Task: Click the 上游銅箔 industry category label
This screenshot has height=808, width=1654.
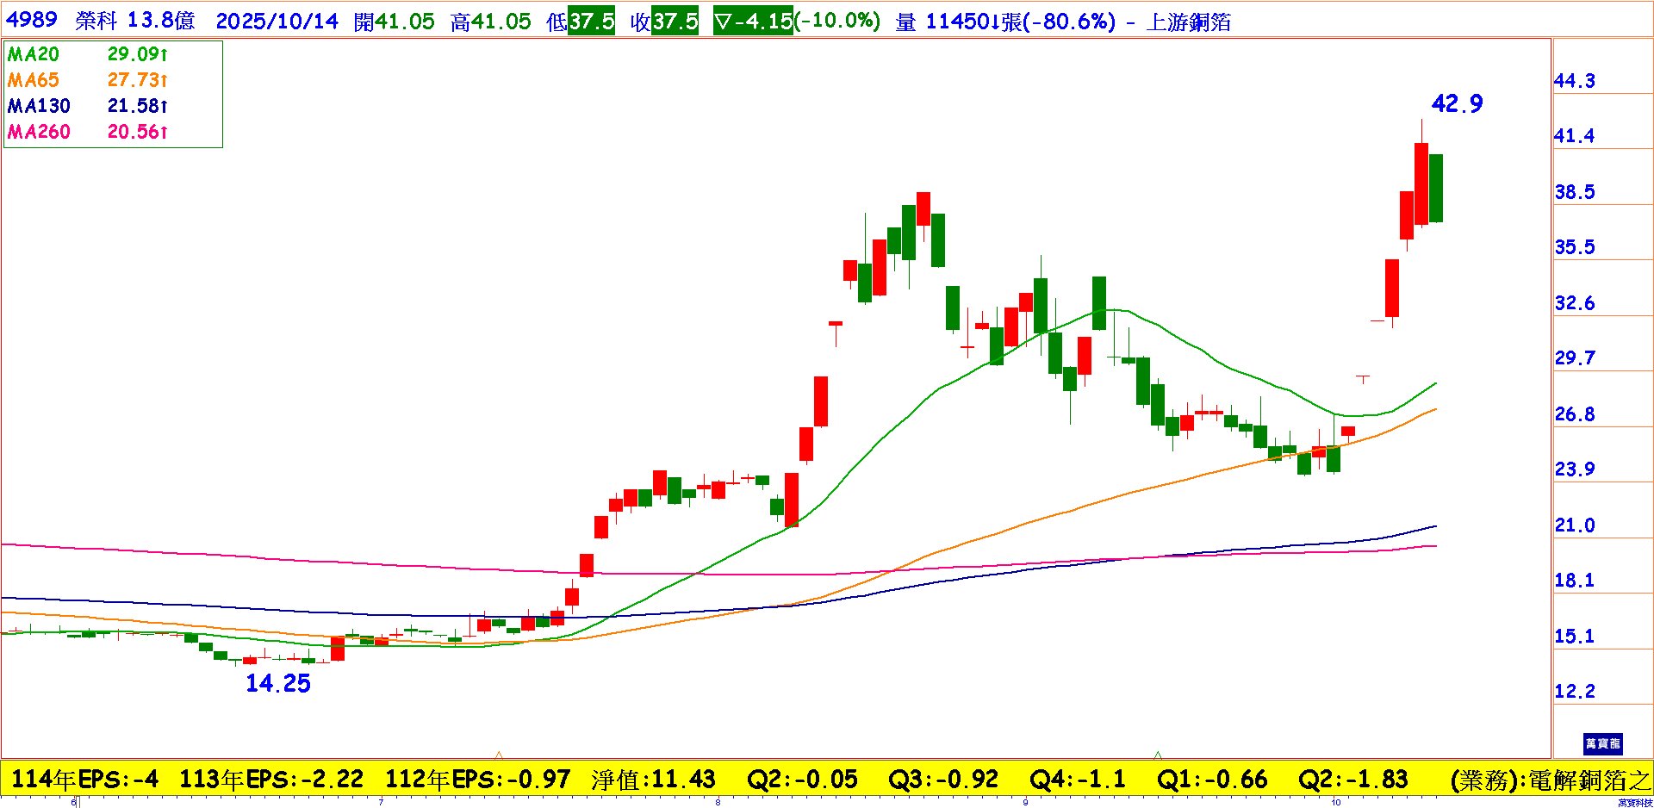Action: 1189,22
